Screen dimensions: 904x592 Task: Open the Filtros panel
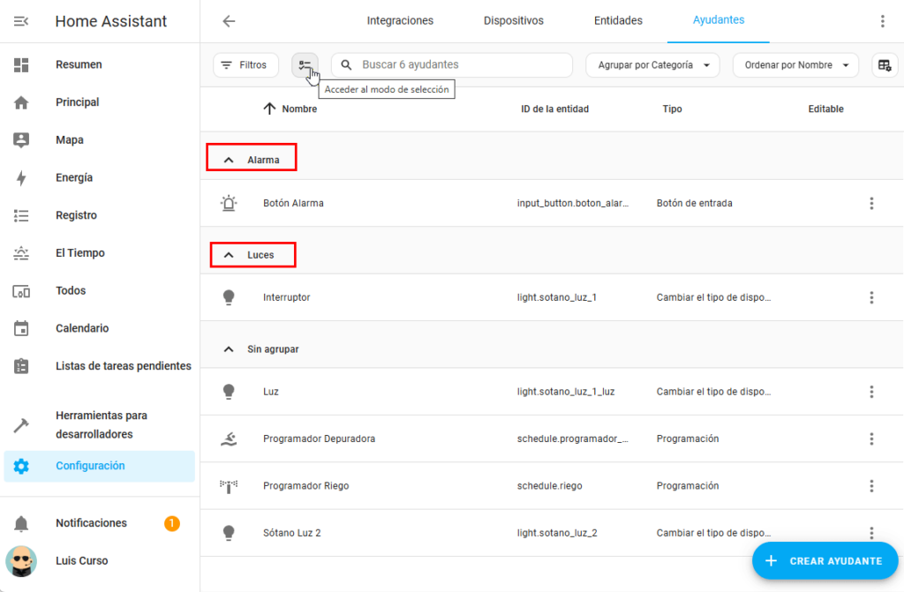tap(245, 65)
